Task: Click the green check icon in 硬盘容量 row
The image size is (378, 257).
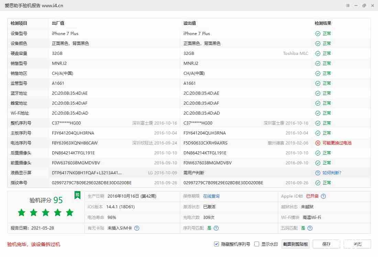Action: (x=318, y=54)
